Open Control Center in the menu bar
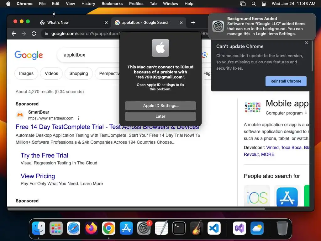The height and width of the screenshot is (241, 321). (264, 3)
